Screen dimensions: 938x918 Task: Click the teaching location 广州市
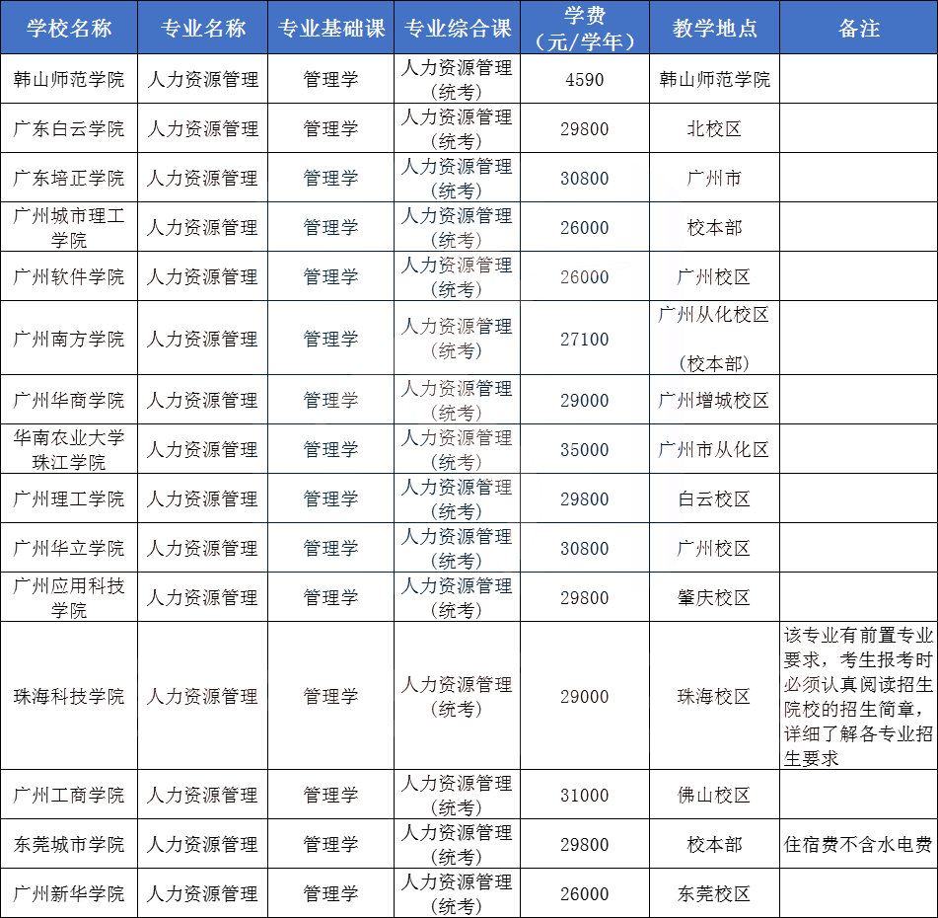[x=714, y=178]
